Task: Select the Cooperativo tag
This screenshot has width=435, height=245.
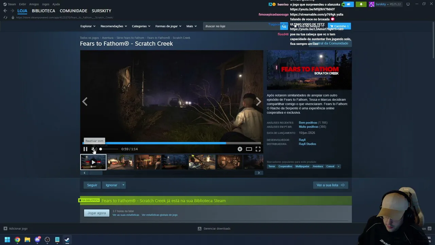Action: click(x=285, y=166)
